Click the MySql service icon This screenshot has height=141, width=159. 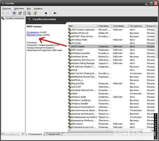click(70, 70)
